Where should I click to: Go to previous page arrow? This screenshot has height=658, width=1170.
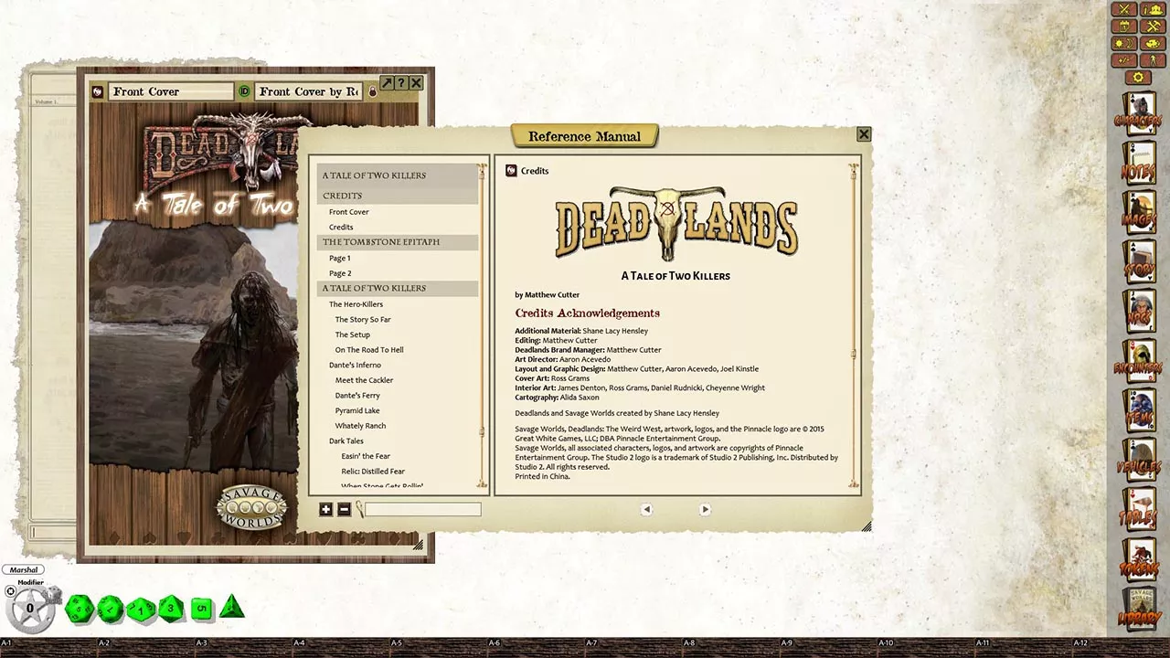[646, 509]
